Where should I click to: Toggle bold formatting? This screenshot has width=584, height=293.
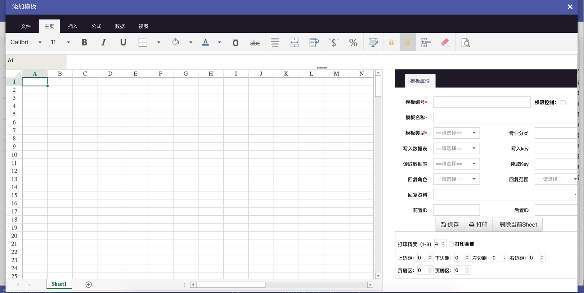pos(84,42)
